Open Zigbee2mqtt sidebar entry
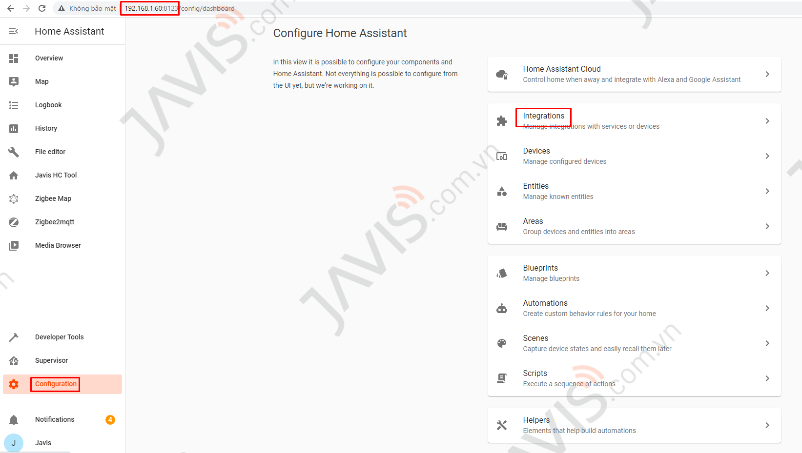Image resolution: width=802 pixels, height=453 pixels. coord(62,222)
